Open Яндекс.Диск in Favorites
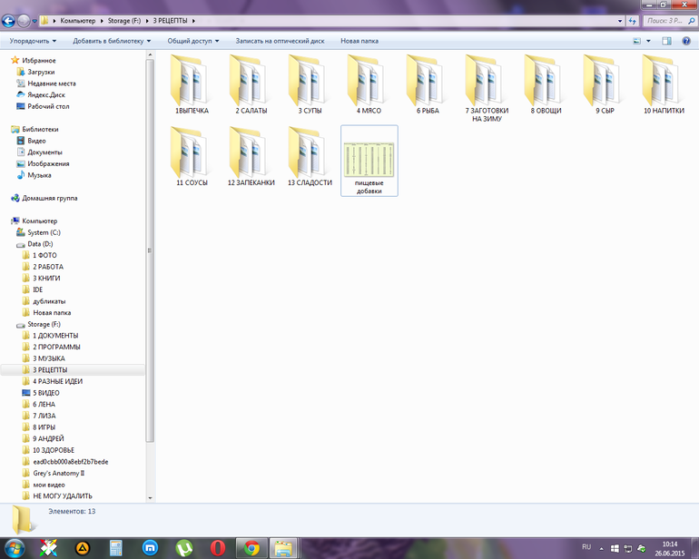 (x=46, y=95)
